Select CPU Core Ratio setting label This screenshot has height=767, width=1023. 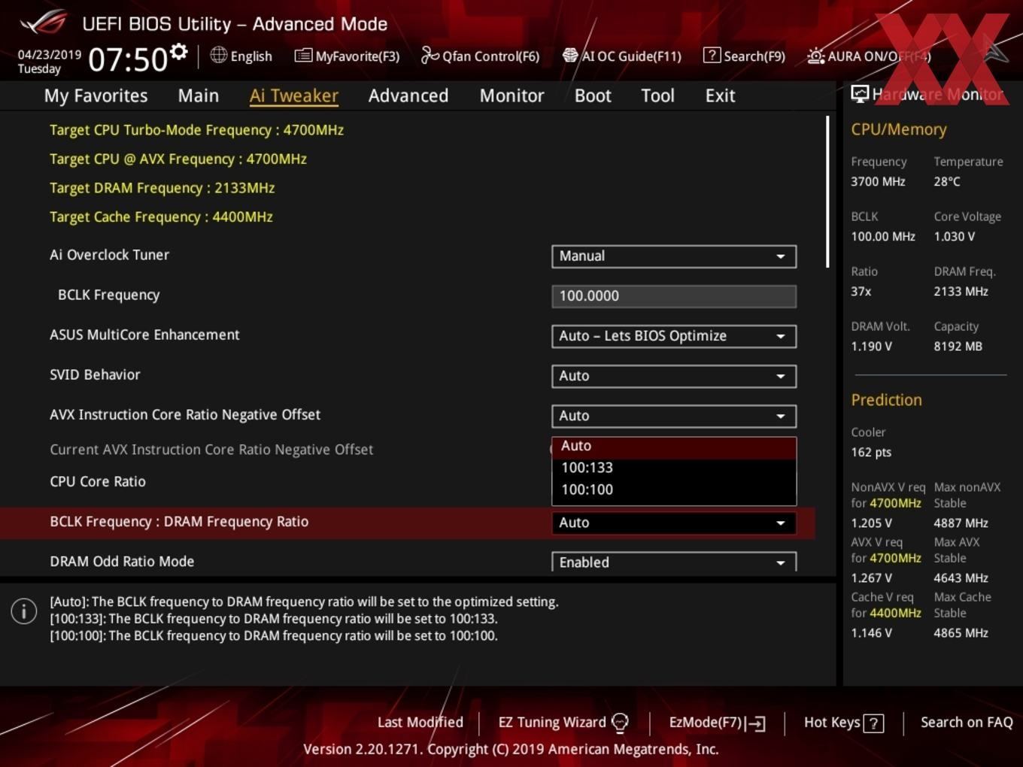click(x=98, y=481)
